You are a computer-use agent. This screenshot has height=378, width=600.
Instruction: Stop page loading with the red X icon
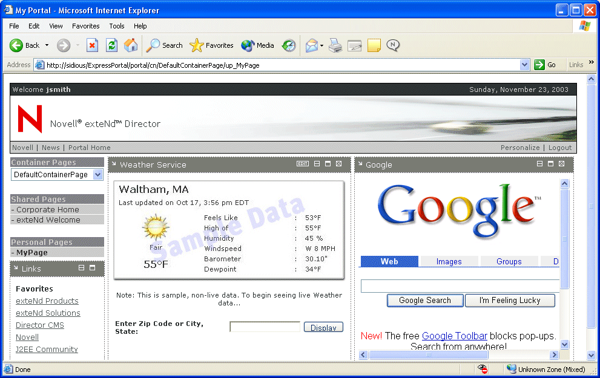point(92,45)
